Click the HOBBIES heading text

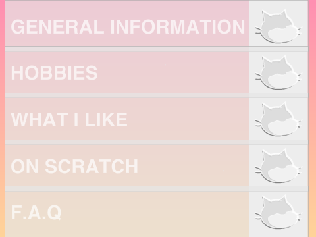point(54,73)
